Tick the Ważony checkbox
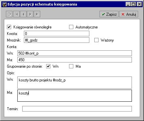The height and width of the screenshot is (121, 144). (x=96, y=40)
